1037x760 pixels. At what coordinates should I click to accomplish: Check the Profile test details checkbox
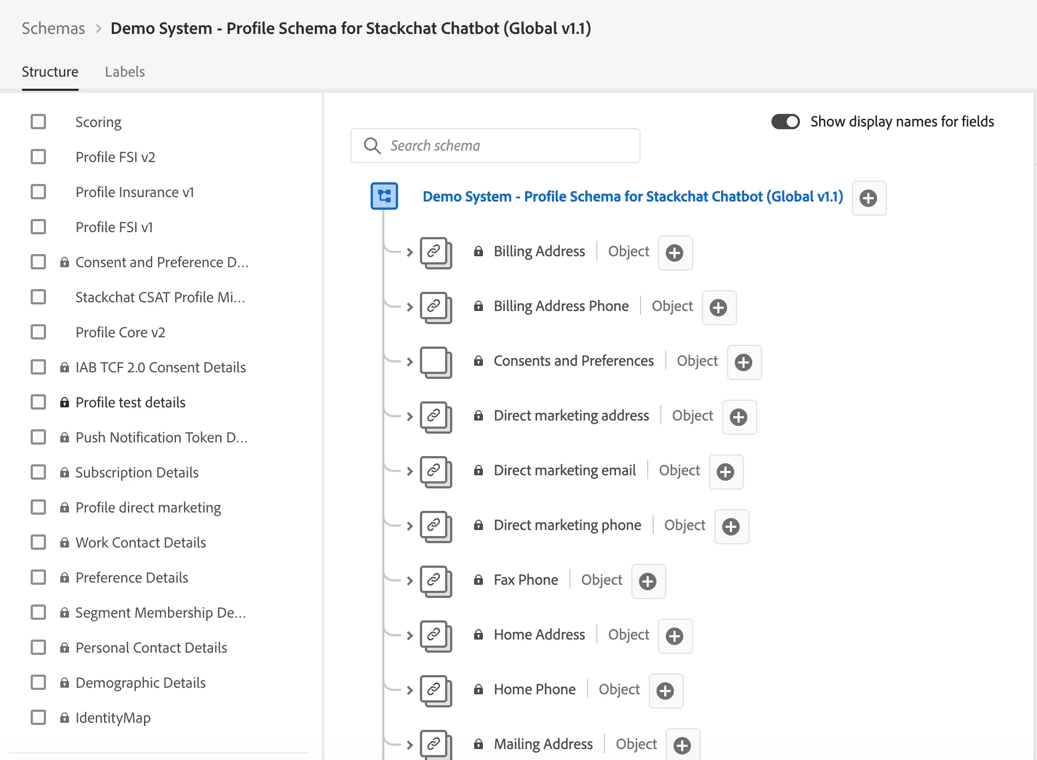[x=38, y=402]
